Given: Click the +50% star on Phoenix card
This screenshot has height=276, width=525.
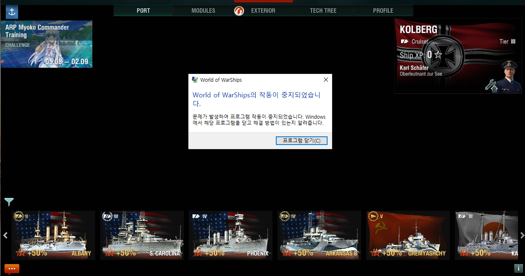Looking at the screenshot, I should click(x=198, y=253).
